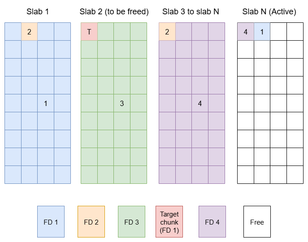The width and height of the screenshot is (308, 242).
Task: Click the FD 2 orange legend swatch
Action: [x=91, y=221]
